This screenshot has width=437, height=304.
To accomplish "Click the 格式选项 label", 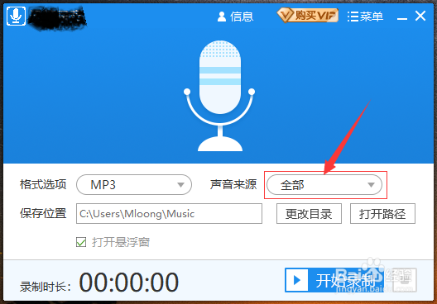I will click(43, 184).
